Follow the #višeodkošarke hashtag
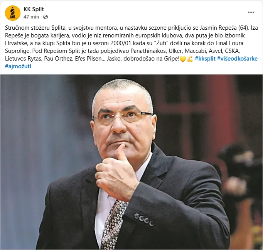Viewport: 263px width, 250px height. click(237, 59)
